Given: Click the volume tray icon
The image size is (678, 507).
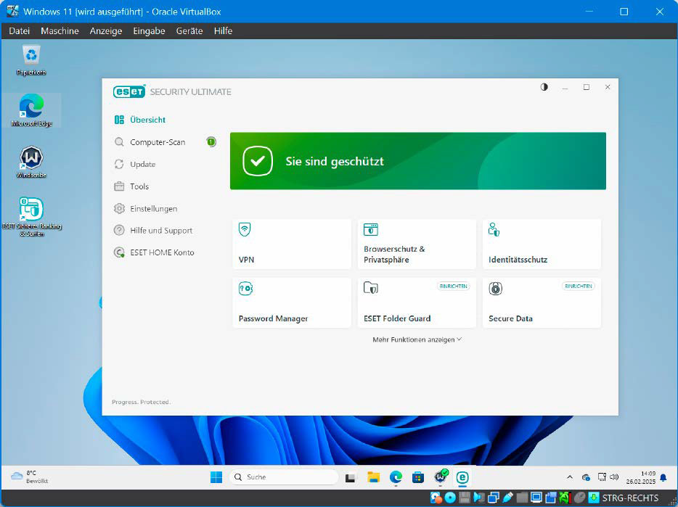Looking at the screenshot, I should click(614, 477).
